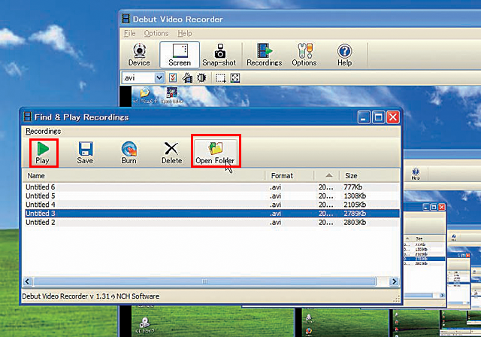Delete the selected recording
Image resolution: width=481 pixels, height=337 pixels.
[171, 153]
